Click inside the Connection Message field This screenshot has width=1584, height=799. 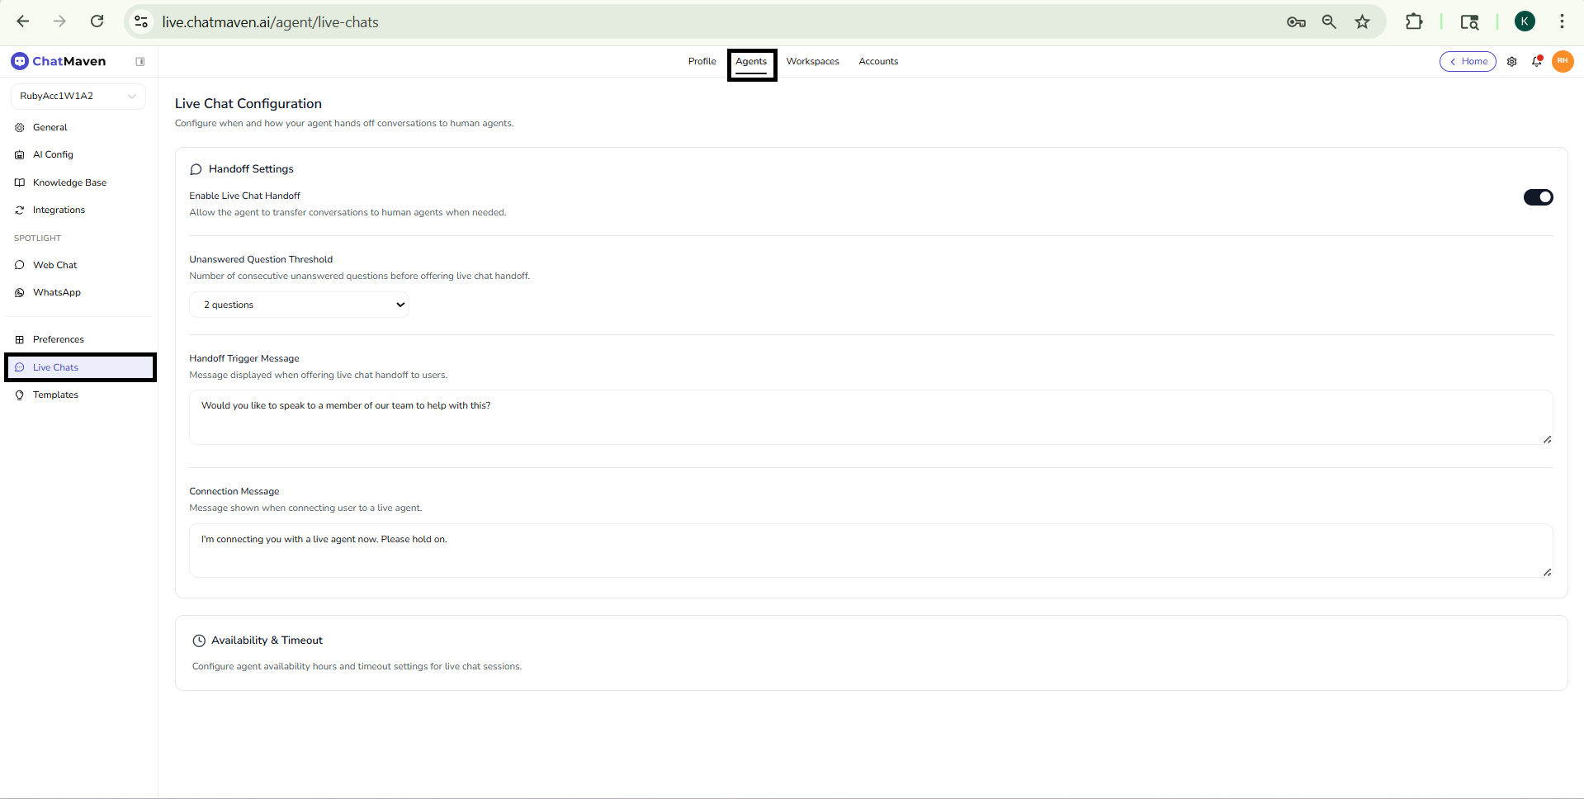click(868, 551)
